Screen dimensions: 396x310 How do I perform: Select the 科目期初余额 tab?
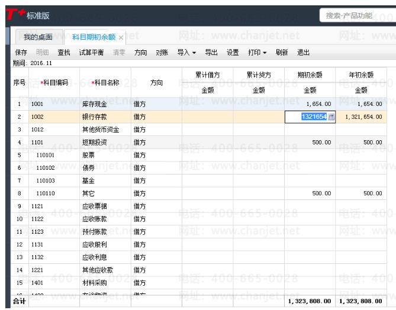click(x=93, y=37)
